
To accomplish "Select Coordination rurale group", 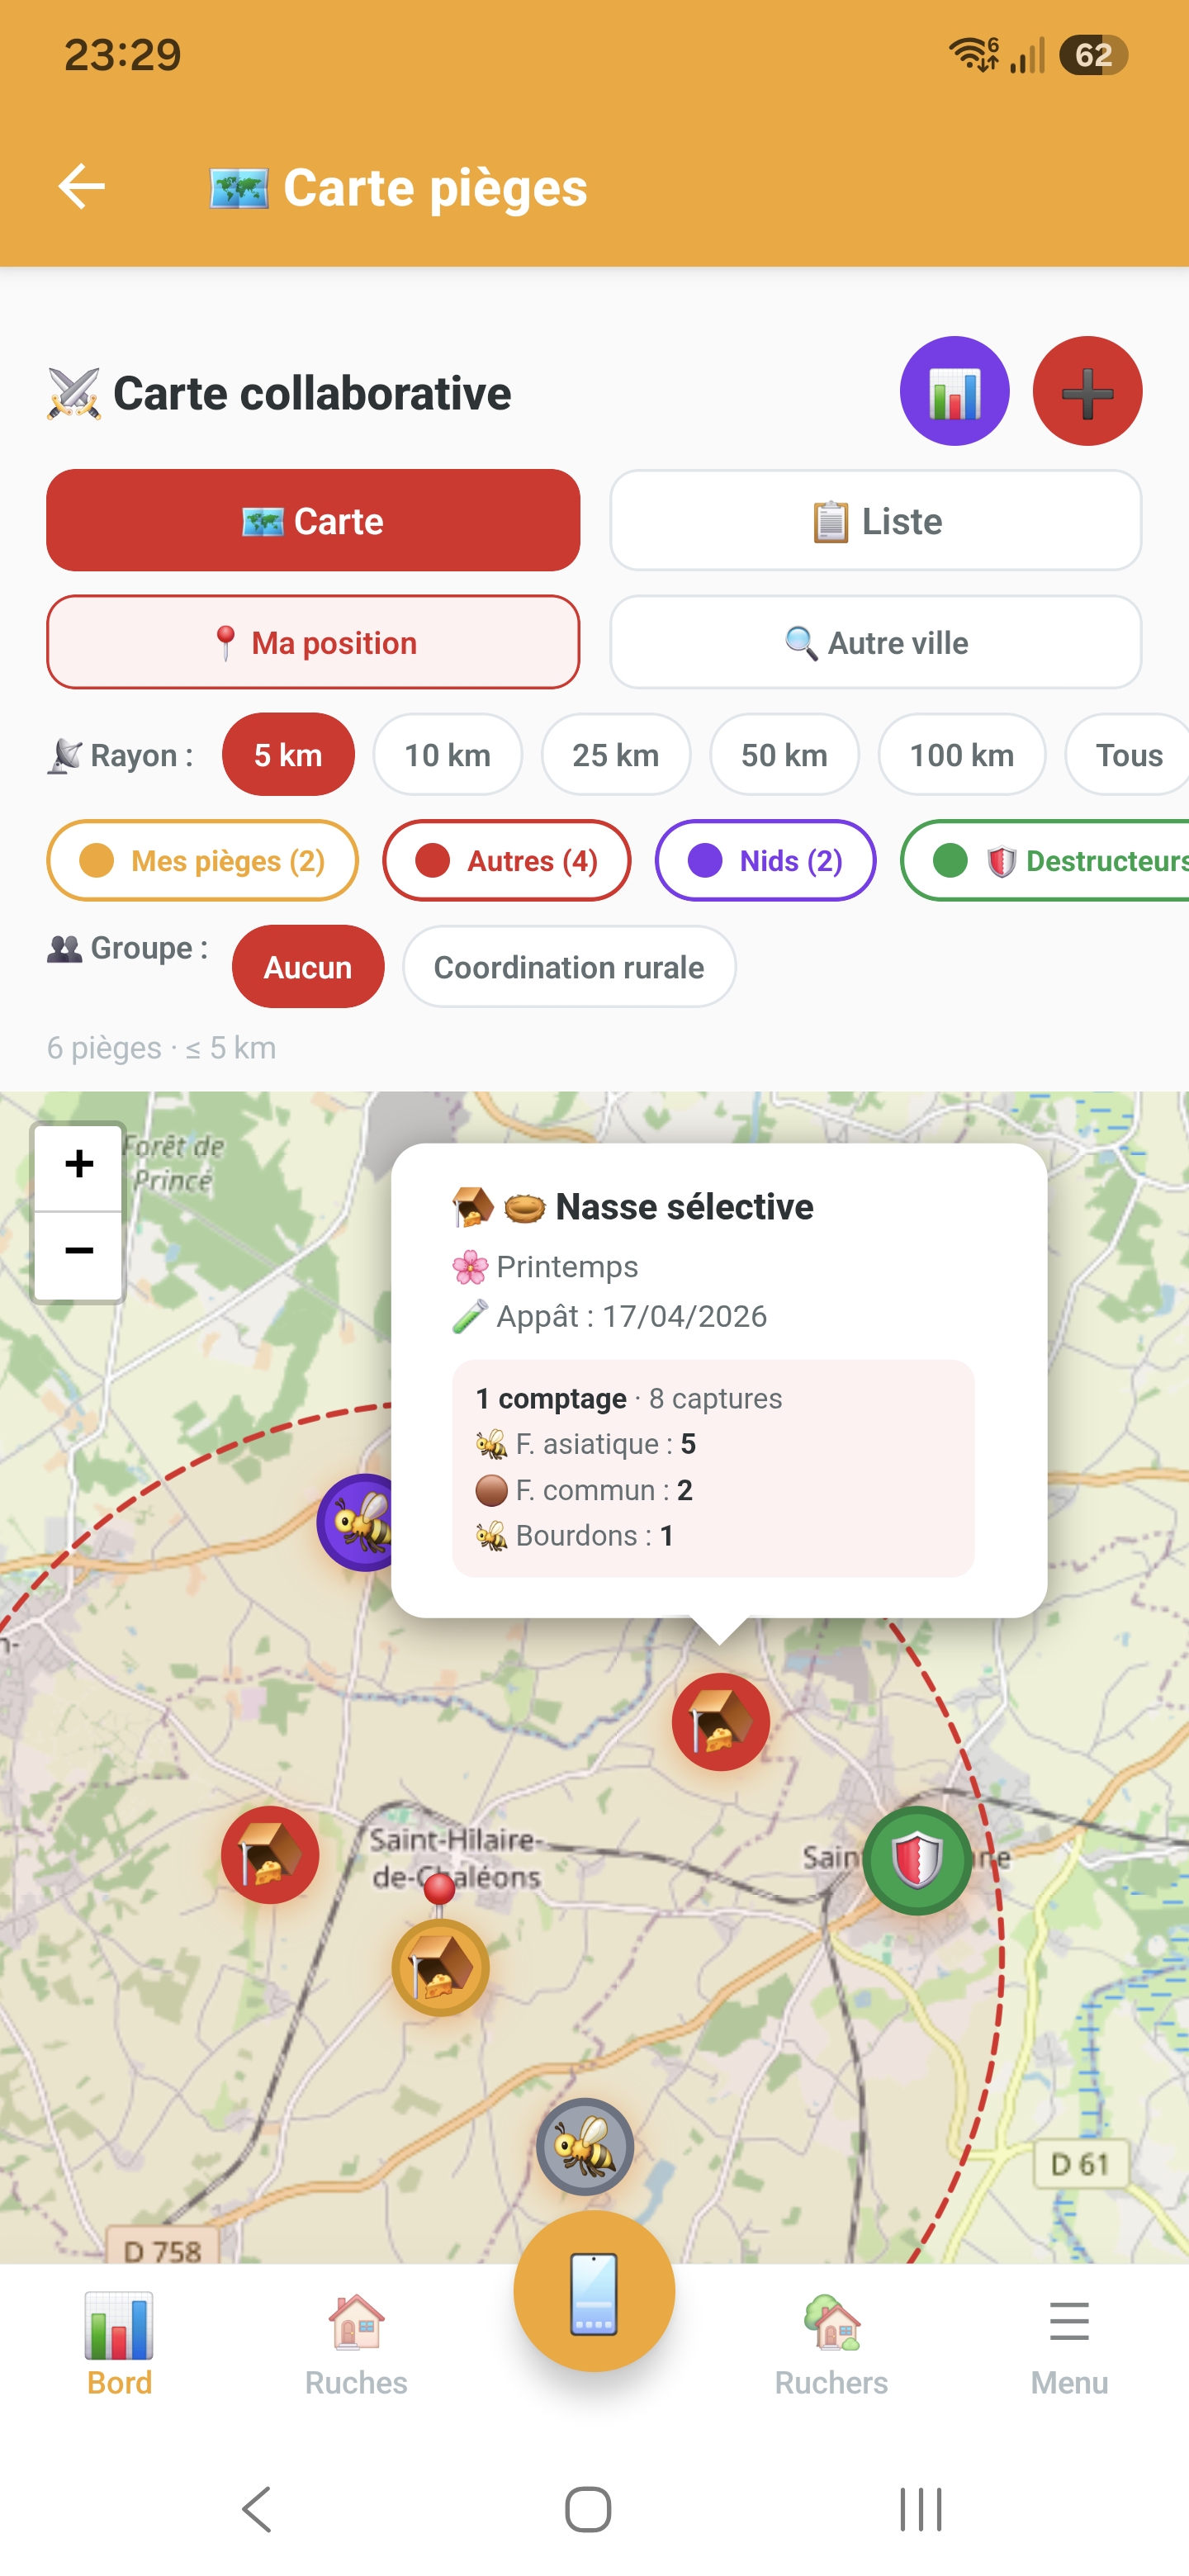I will (x=569, y=967).
